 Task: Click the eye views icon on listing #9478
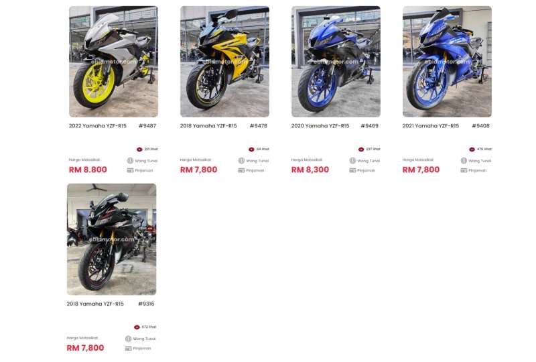251,149
